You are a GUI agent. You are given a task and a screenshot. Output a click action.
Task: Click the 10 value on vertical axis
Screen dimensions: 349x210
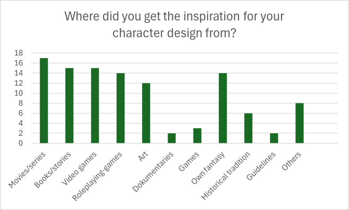click(19, 93)
